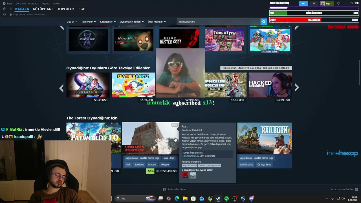Screen dimensions: 361x203
Task: Click the downloads manager icon
Action: click(x=165, y=189)
